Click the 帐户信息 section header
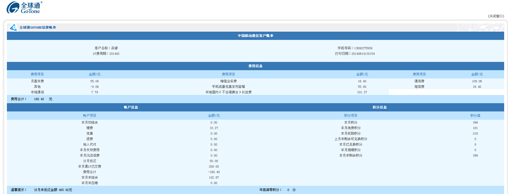 131,107
